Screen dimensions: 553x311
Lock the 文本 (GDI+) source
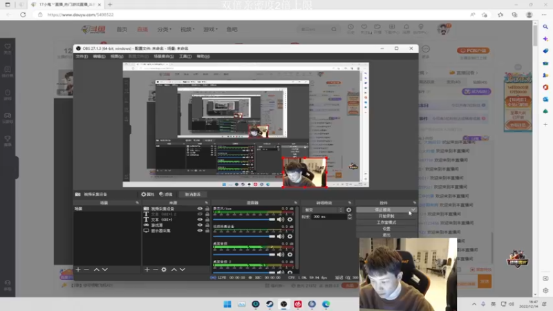coord(207,219)
